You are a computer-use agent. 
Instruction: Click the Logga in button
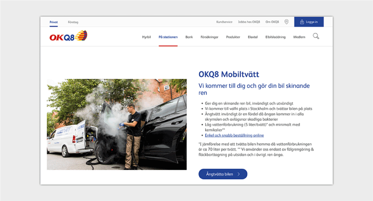pos(309,22)
